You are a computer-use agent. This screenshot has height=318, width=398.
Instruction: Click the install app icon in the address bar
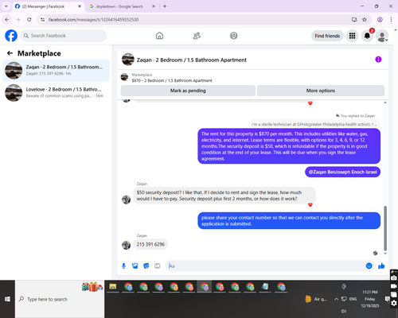[x=354, y=20]
